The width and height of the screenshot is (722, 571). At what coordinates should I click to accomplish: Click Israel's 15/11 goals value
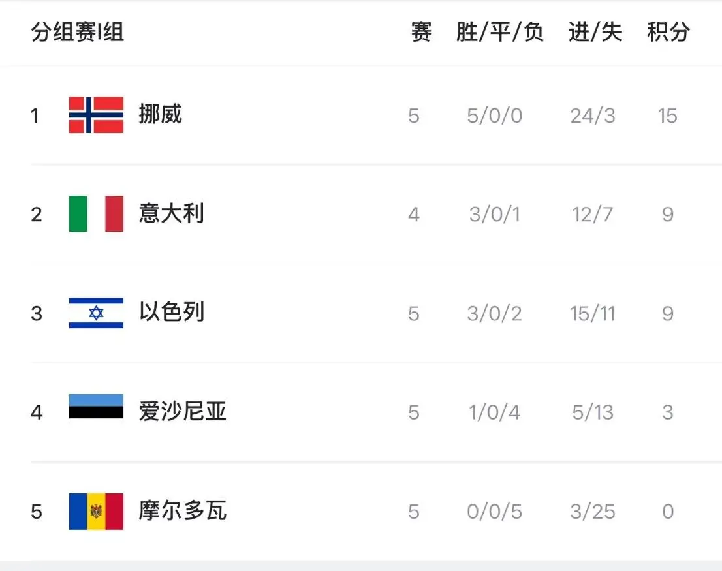pyautogui.click(x=592, y=314)
